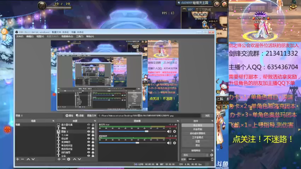Click the OBS logo in the title bar
Viewport: 301px width, 169px height.
17,32
